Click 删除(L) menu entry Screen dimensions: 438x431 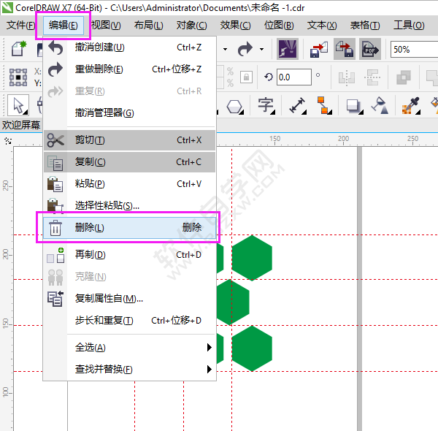(x=129, y=227)
